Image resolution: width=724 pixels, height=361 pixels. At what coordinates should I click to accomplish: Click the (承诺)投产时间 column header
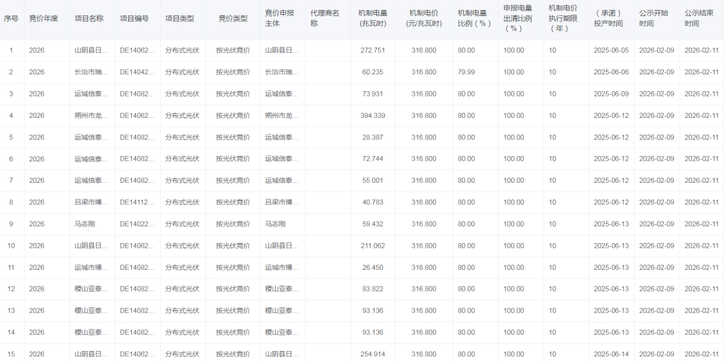[608, 18]
